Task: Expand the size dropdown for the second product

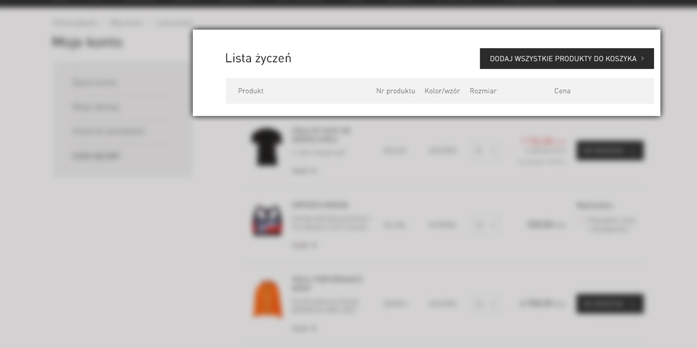Action: [x=486, y=225]
